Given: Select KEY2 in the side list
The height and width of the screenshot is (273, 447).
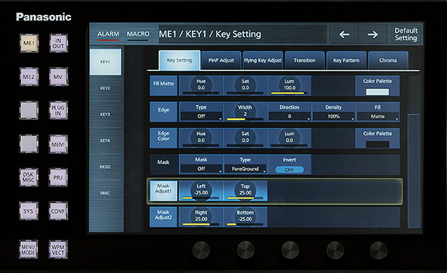Looking at the screenshot, I should coord(105,88).
